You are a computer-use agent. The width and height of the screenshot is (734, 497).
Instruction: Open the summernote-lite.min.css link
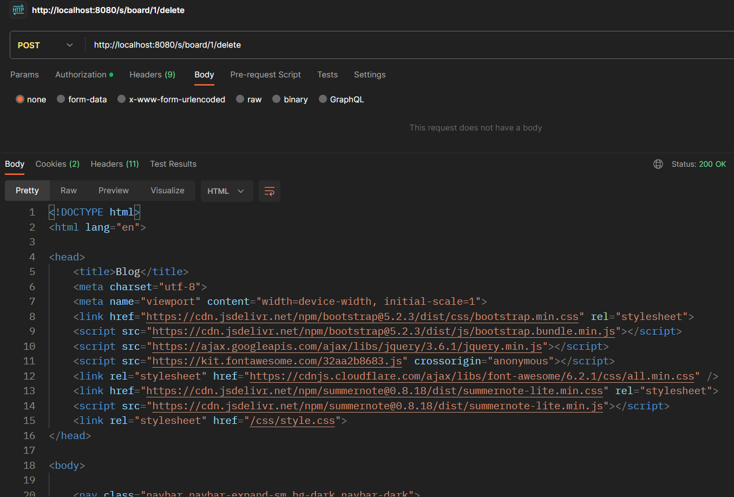pyautogui.click(x=375, y=391)
